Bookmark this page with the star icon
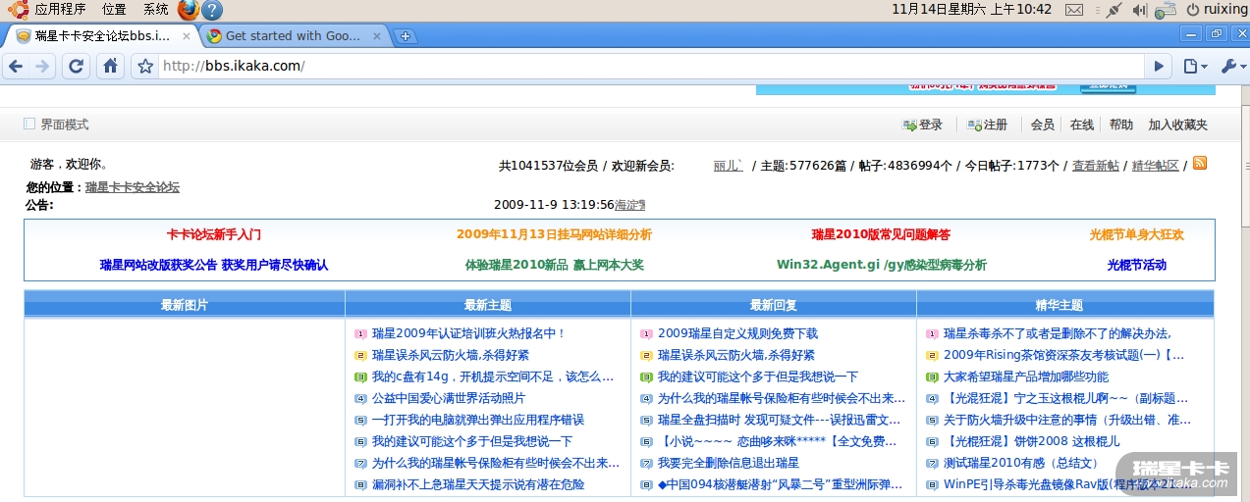Screen dimensions: 1250x502 coord(145,66)
